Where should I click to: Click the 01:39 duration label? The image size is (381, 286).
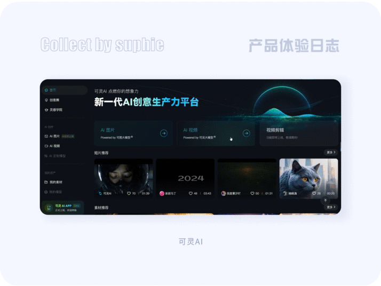point(146,193)
